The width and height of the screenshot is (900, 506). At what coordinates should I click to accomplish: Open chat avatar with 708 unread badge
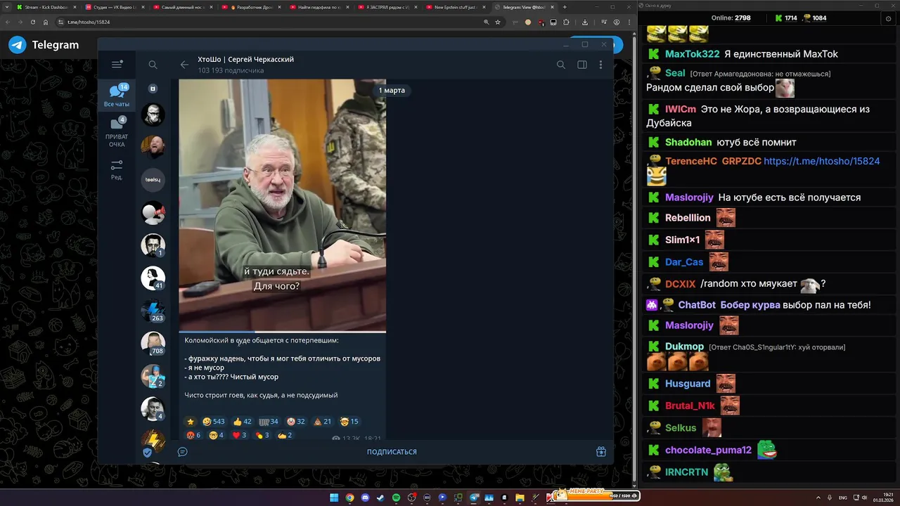[153, 344]
